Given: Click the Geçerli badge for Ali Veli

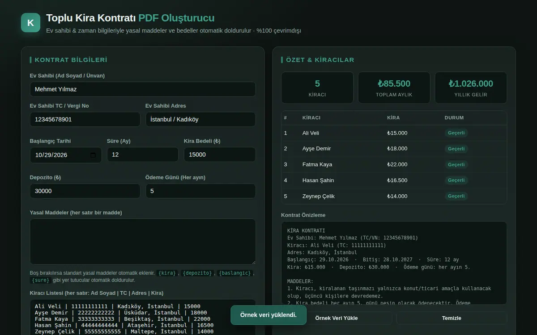Looking at the screenshot, I should click(x=456, y=133).
